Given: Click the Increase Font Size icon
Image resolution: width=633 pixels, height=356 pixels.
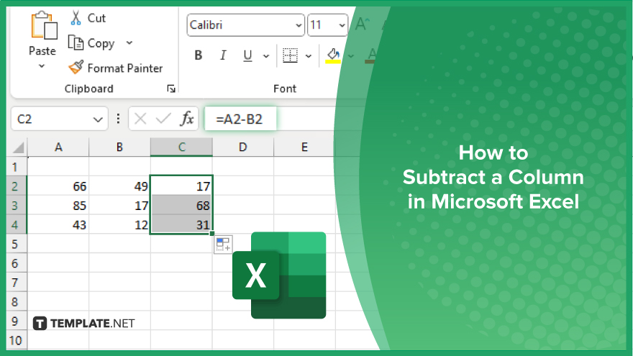Looking at the screenshot, I should coord(362,24).
